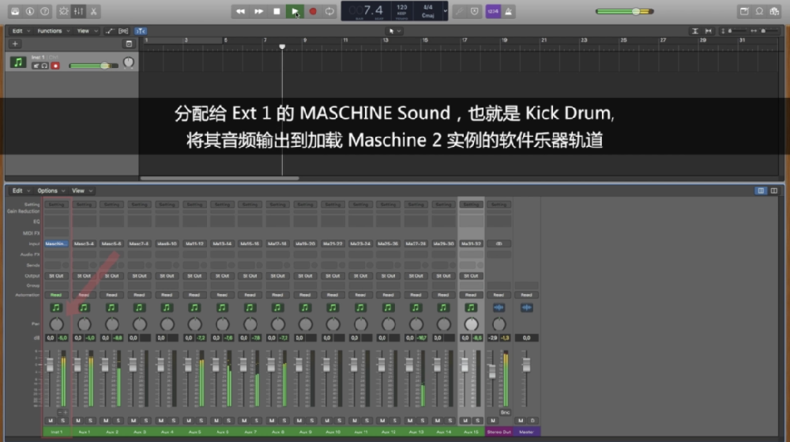Click Aux 4 green instrument icon
Viewport: 790px width, 442px height.
[167, 308]
